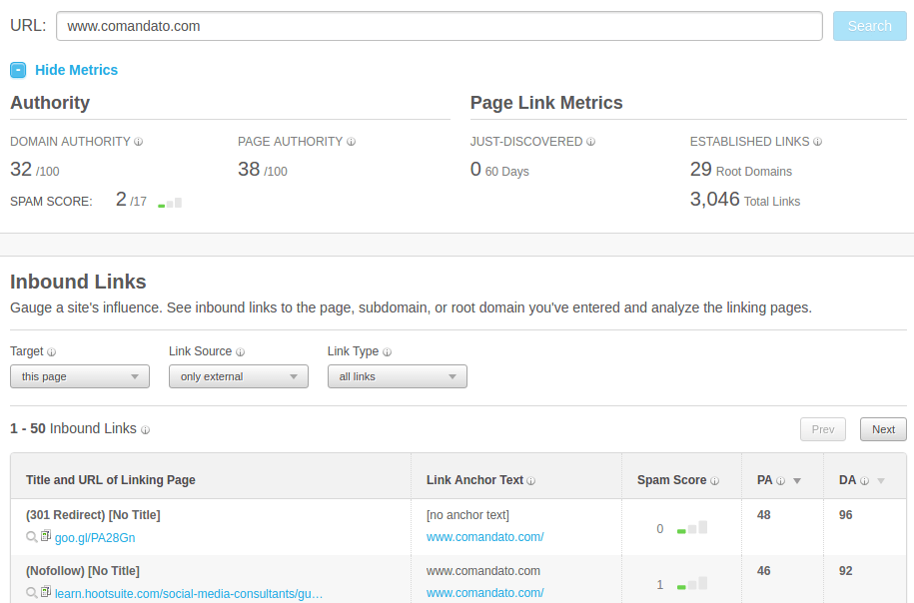Click the URL input field
914x603 pixels.
[x=439, y=26]
